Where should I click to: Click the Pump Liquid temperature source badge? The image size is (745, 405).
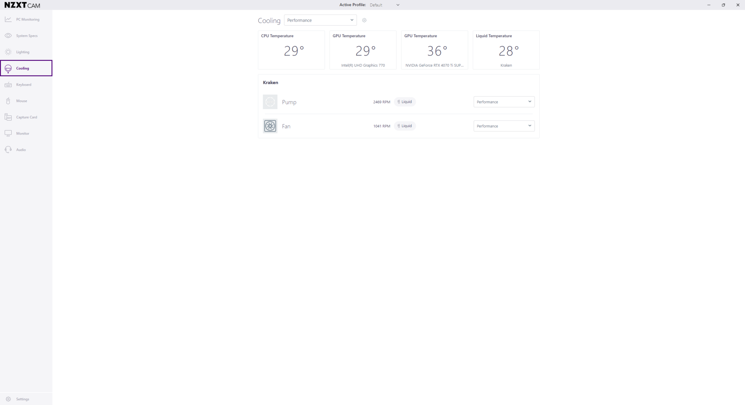pos(405,102)
